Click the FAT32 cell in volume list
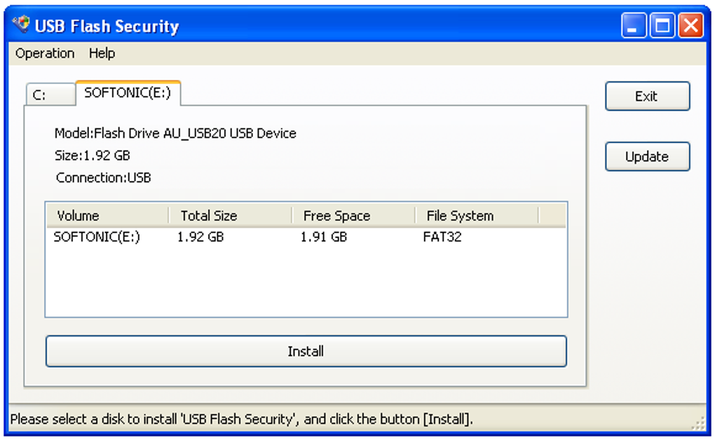The width and height of the screenshot is (715, 440). (442, 237)
